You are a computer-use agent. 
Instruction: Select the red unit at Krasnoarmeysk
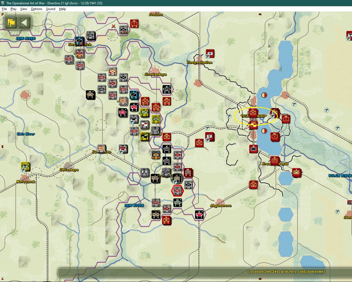tap(275, 161)
